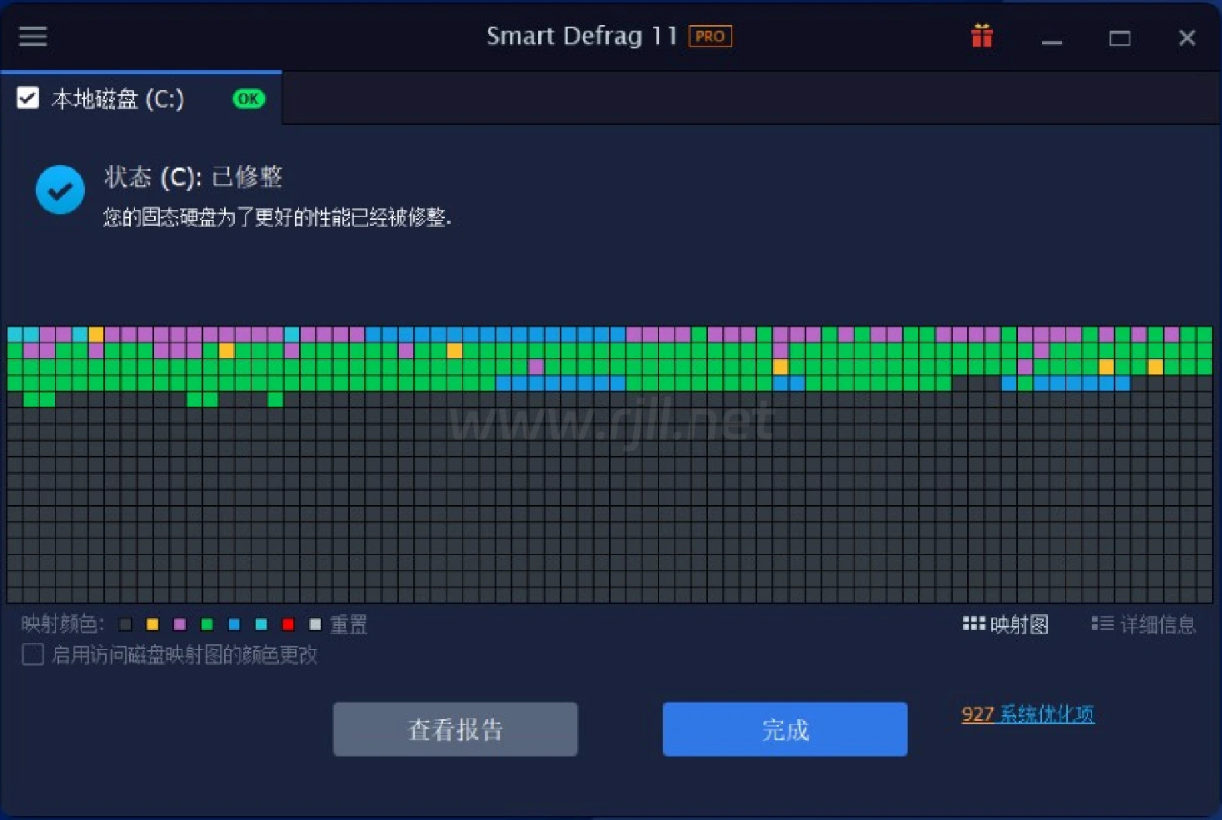The height and width of the screenshot is (820, 1222).
Task: Pick the yellow map color swatch
Action: click(152, 624)
